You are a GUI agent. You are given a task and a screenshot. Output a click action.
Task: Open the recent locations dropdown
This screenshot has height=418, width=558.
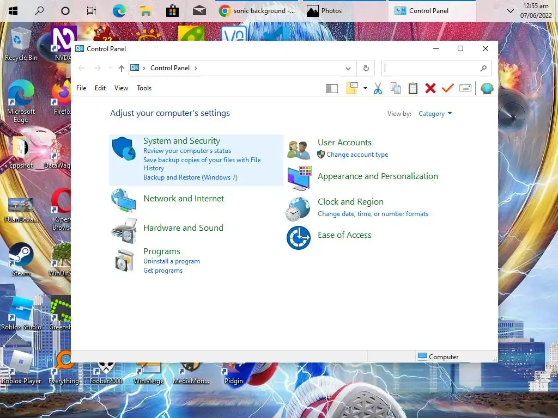tap(110, 68)
